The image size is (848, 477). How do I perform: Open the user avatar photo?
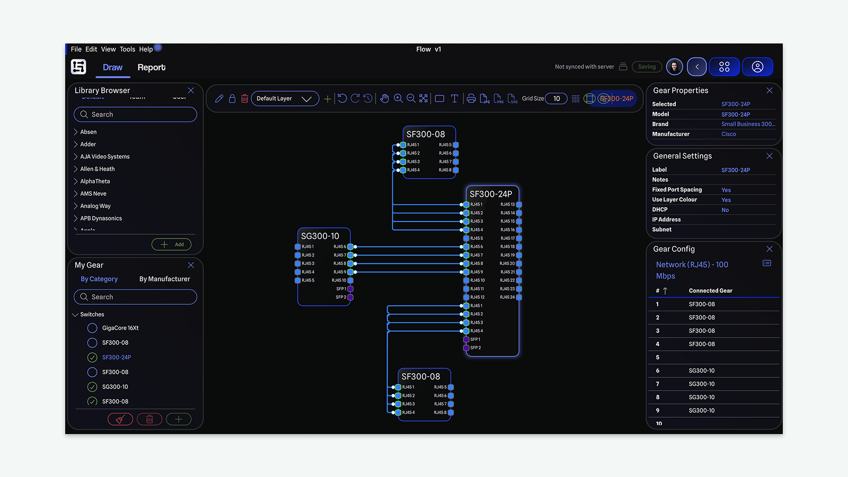tap(675, 67)
